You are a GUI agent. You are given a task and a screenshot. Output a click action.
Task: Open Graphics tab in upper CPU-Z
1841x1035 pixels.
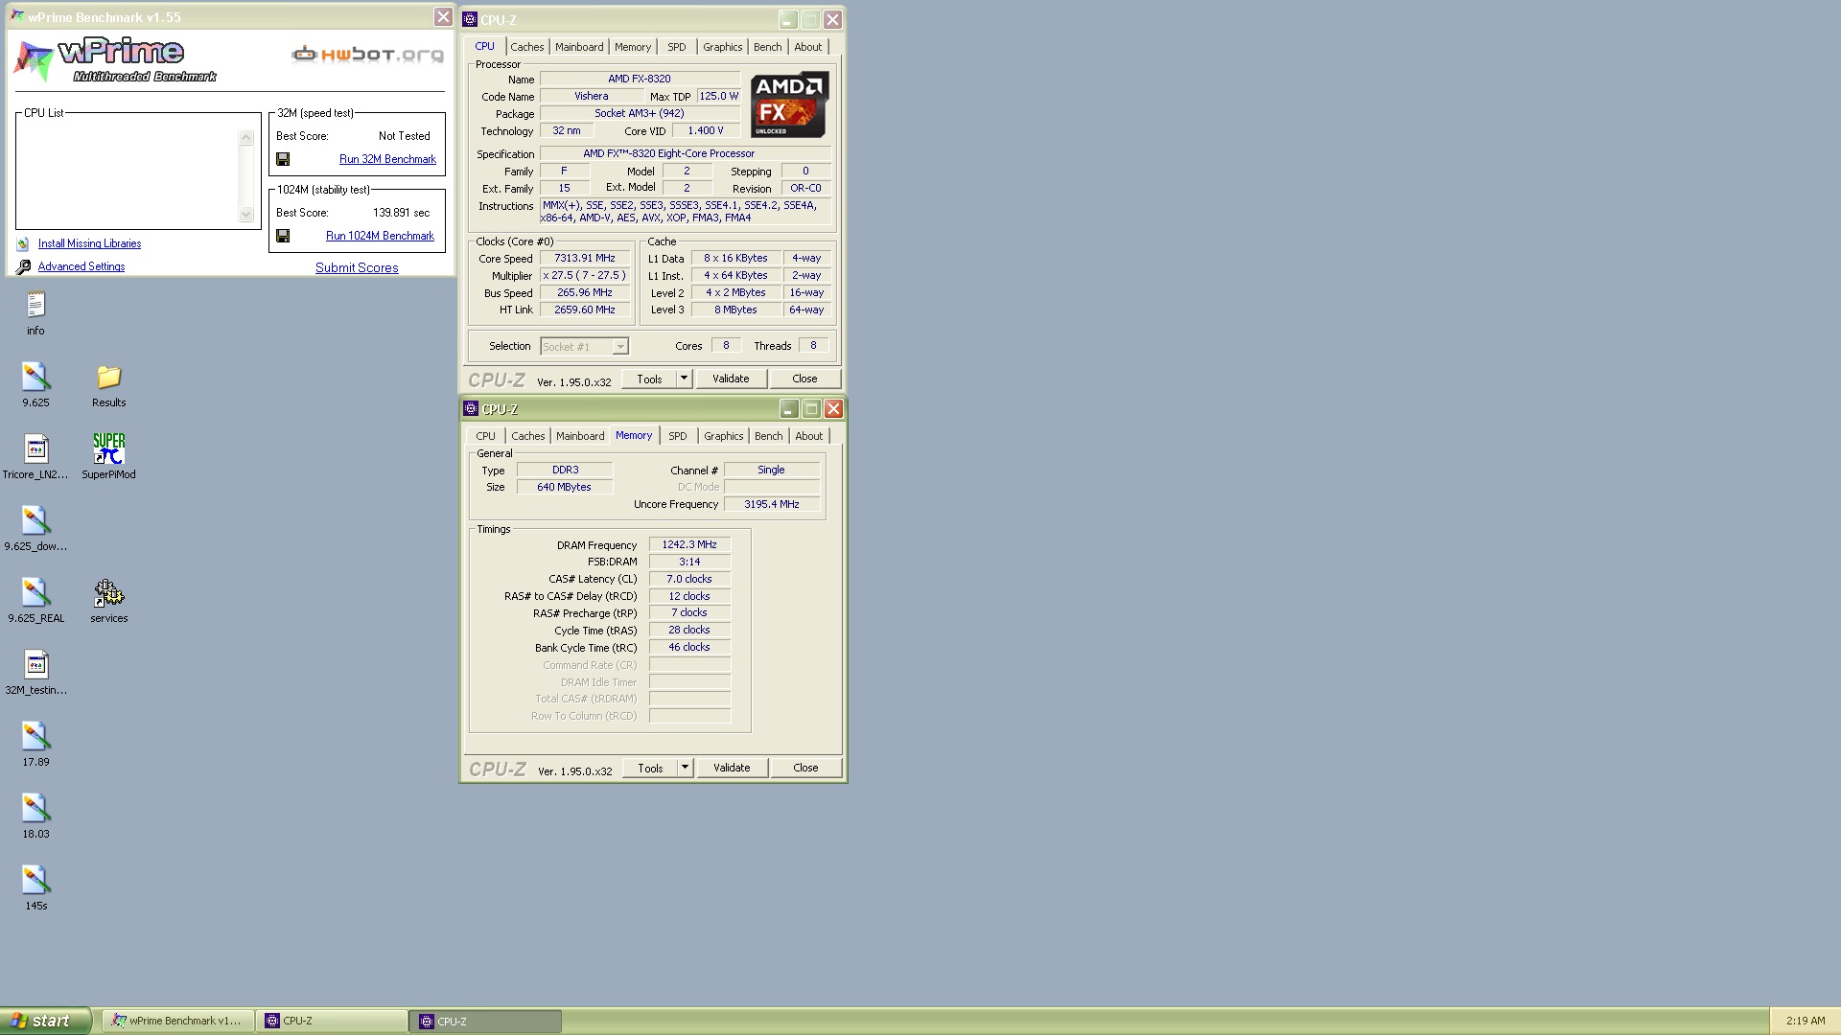[722, 47]
